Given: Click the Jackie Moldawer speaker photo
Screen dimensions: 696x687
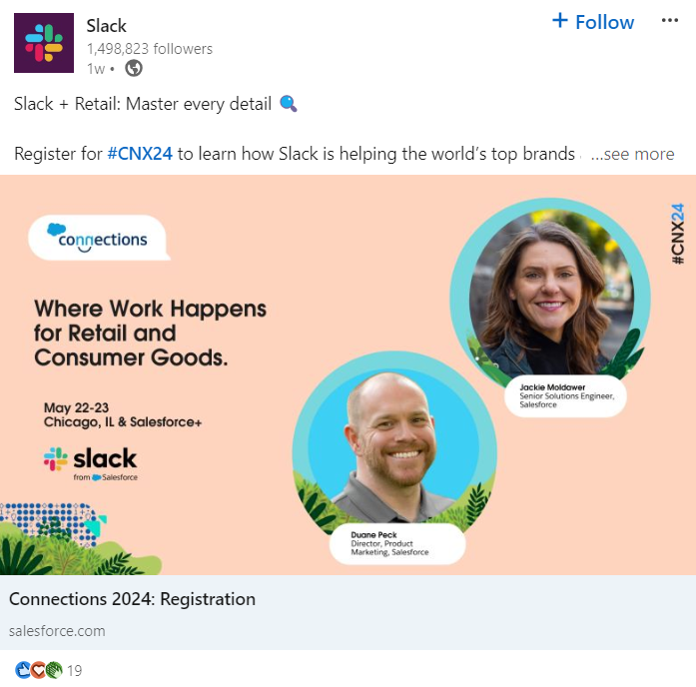Looking at the screenshot, I should pyautogui.click(x=551, y=295).
